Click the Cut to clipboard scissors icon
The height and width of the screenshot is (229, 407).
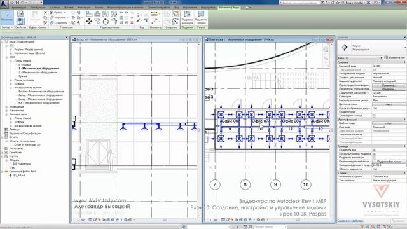point(45,13)
